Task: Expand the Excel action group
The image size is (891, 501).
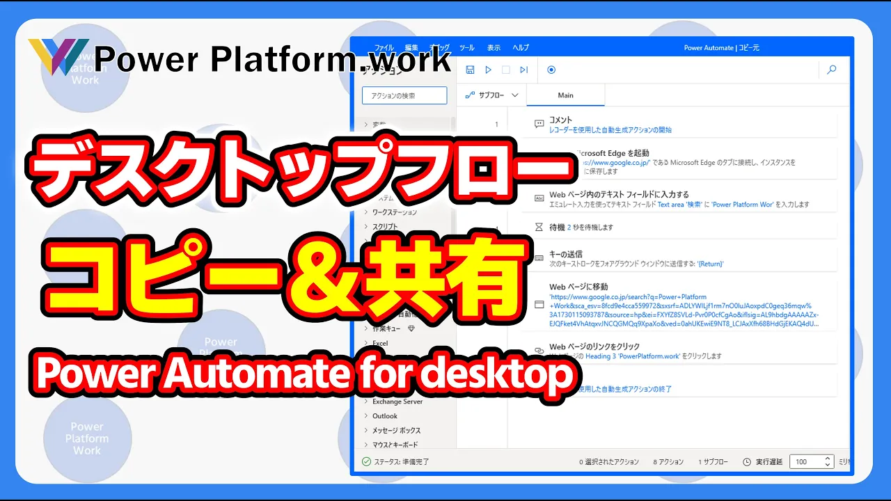Action: pos(365,343)
